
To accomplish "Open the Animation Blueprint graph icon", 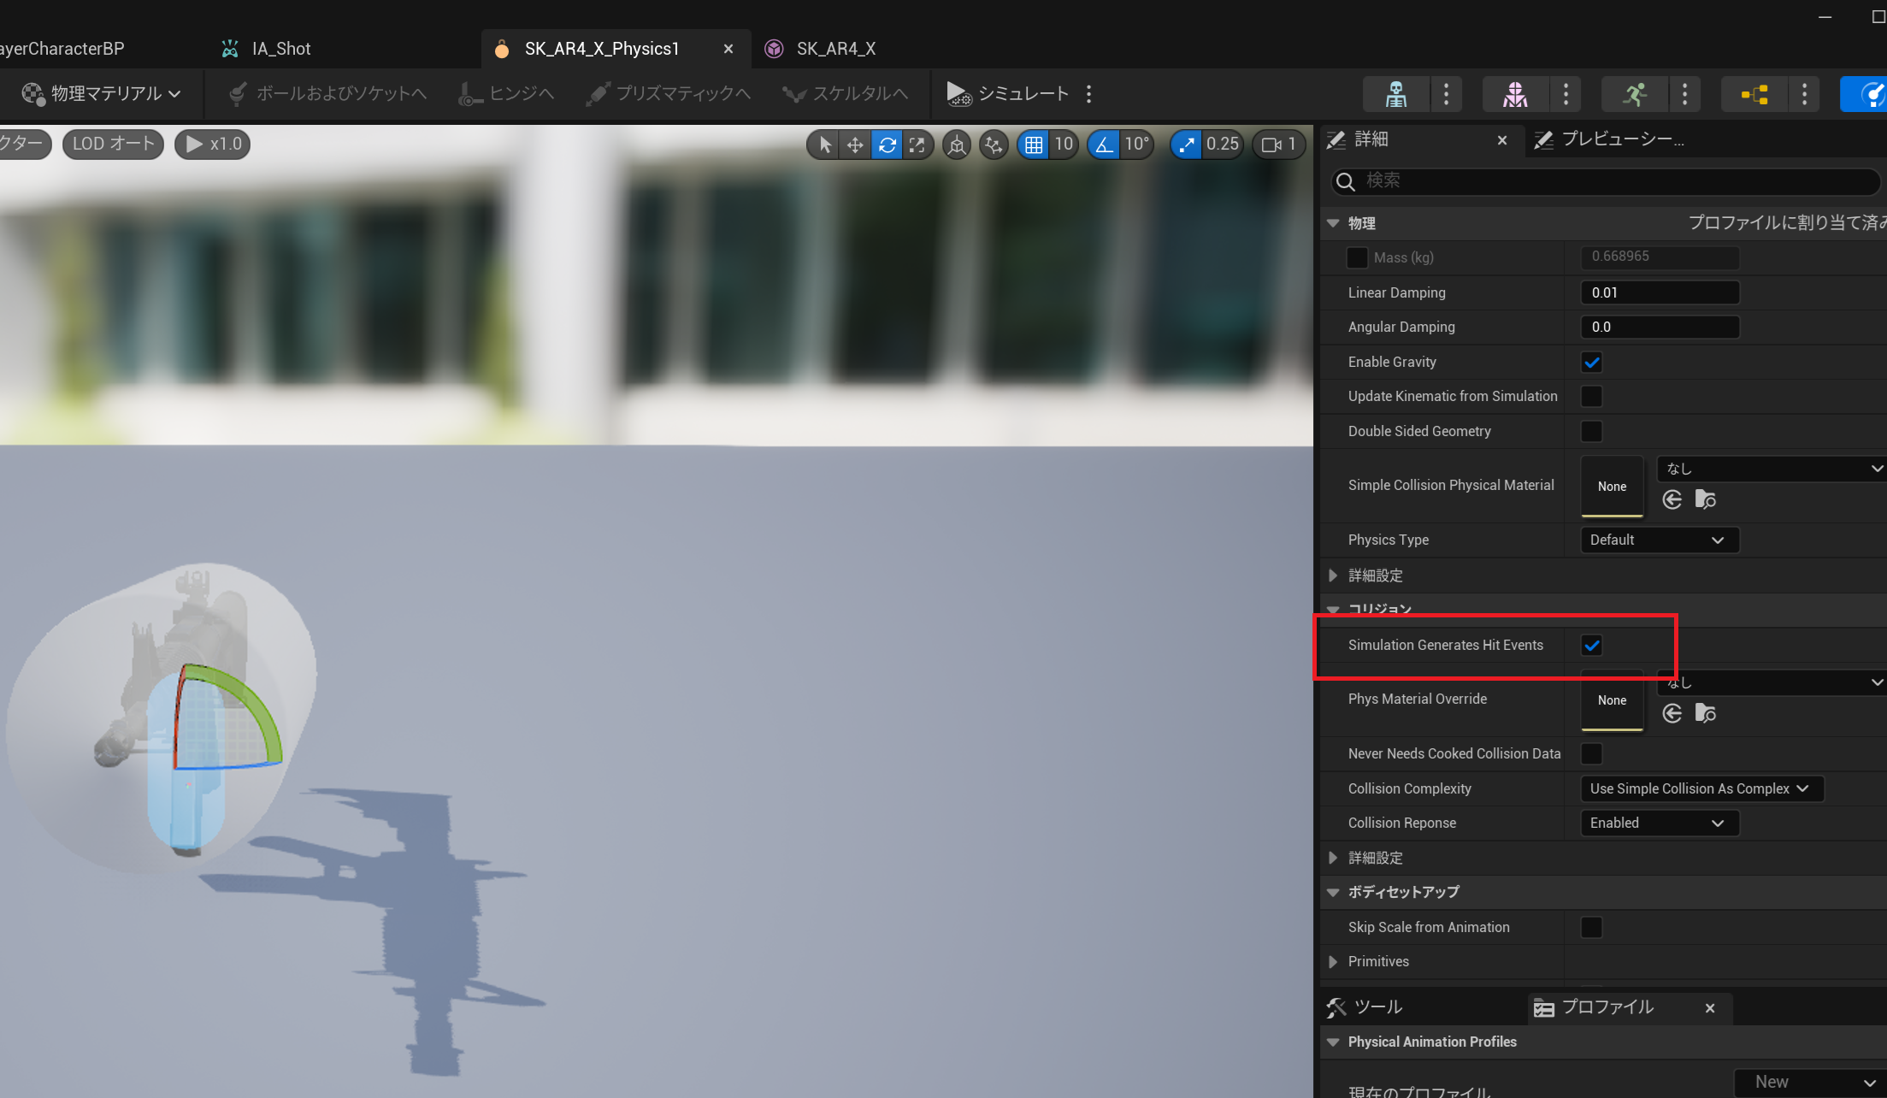I will pos(1754,94).
